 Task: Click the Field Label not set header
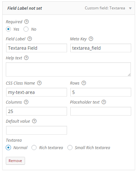[25, 8]
